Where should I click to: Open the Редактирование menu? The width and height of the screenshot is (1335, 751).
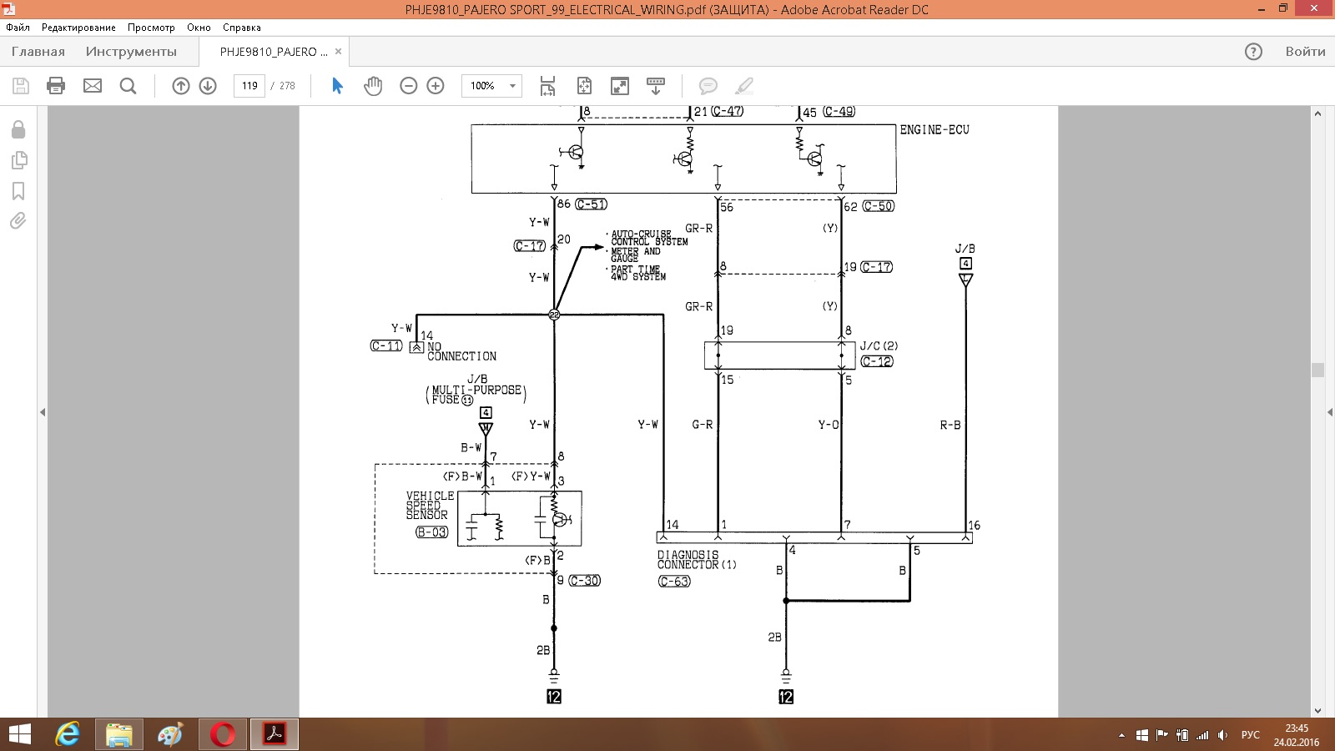78,28
